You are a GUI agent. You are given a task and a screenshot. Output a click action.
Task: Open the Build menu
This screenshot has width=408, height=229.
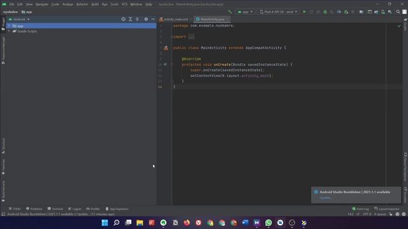[x=95, y=4]
